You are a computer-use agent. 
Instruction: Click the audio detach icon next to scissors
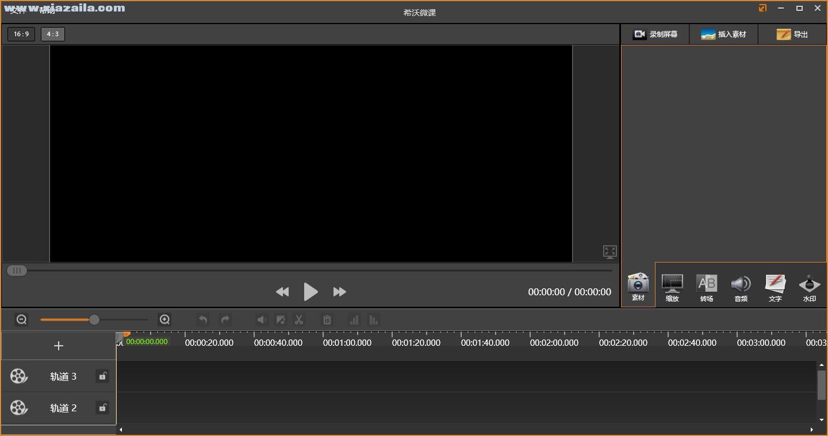[281, 320]
